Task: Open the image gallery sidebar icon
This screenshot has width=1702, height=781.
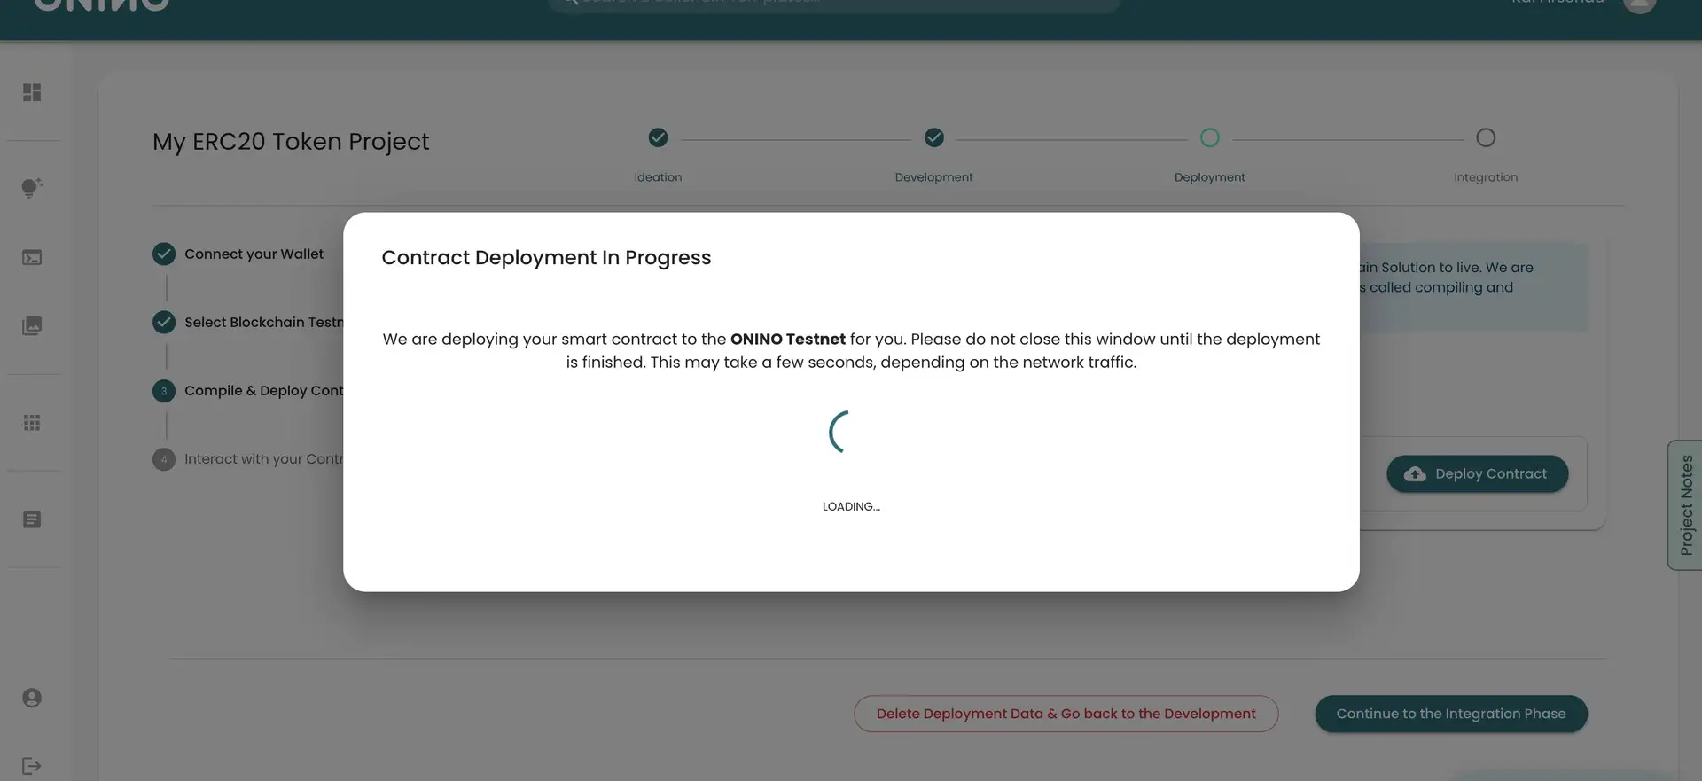Action: [x=32, y=325]
